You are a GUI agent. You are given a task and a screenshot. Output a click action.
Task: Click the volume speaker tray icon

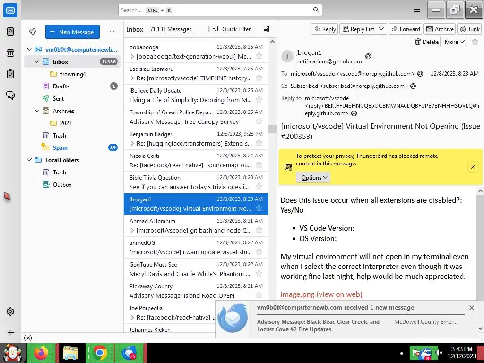pos(438,353)
